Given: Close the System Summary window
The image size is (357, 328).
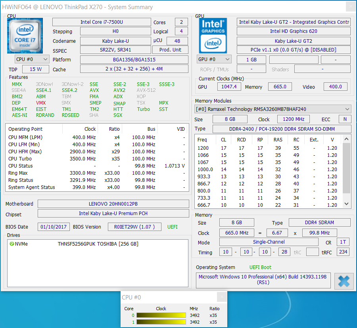Looking at the screenshot, I should pos(351,7).
